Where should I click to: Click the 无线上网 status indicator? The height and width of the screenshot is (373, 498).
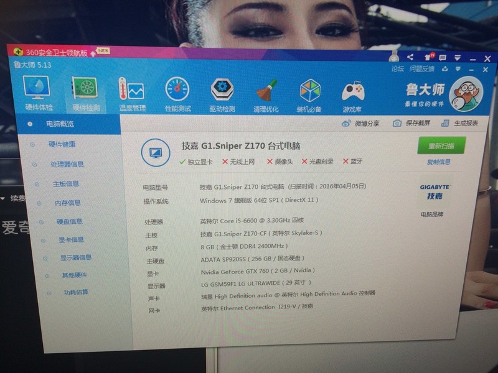(238, 162)
